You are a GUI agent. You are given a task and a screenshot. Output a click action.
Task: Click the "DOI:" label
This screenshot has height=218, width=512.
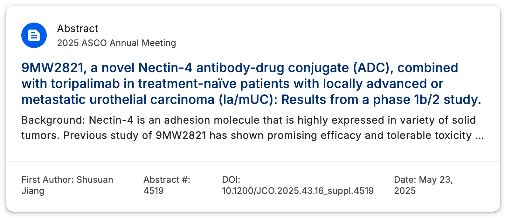(231, 180)
